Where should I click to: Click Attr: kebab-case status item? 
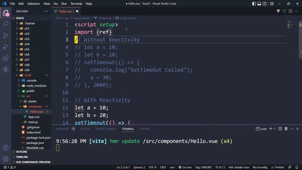pos(239,167)
